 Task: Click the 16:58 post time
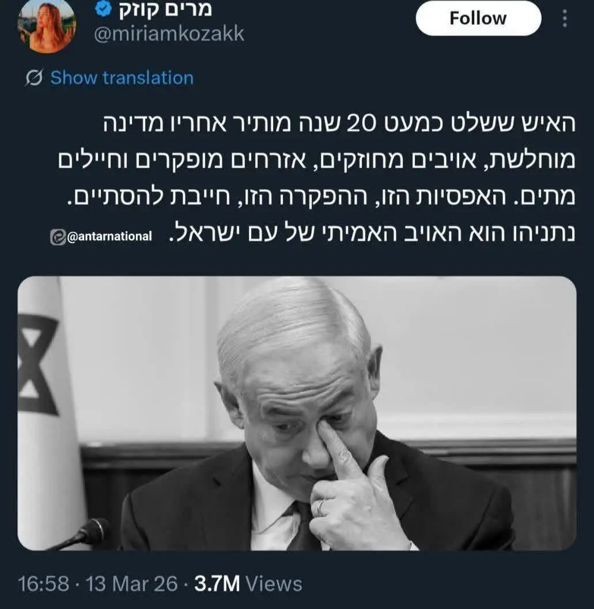(43, 584)
